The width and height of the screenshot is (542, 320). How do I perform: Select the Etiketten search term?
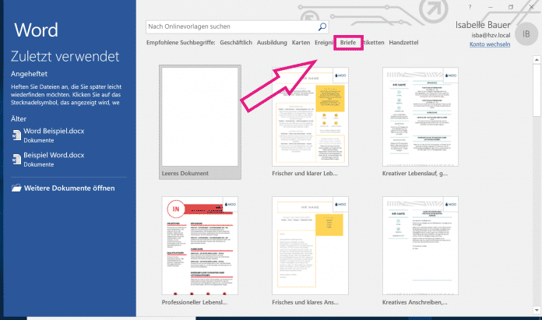coord(373,43)
